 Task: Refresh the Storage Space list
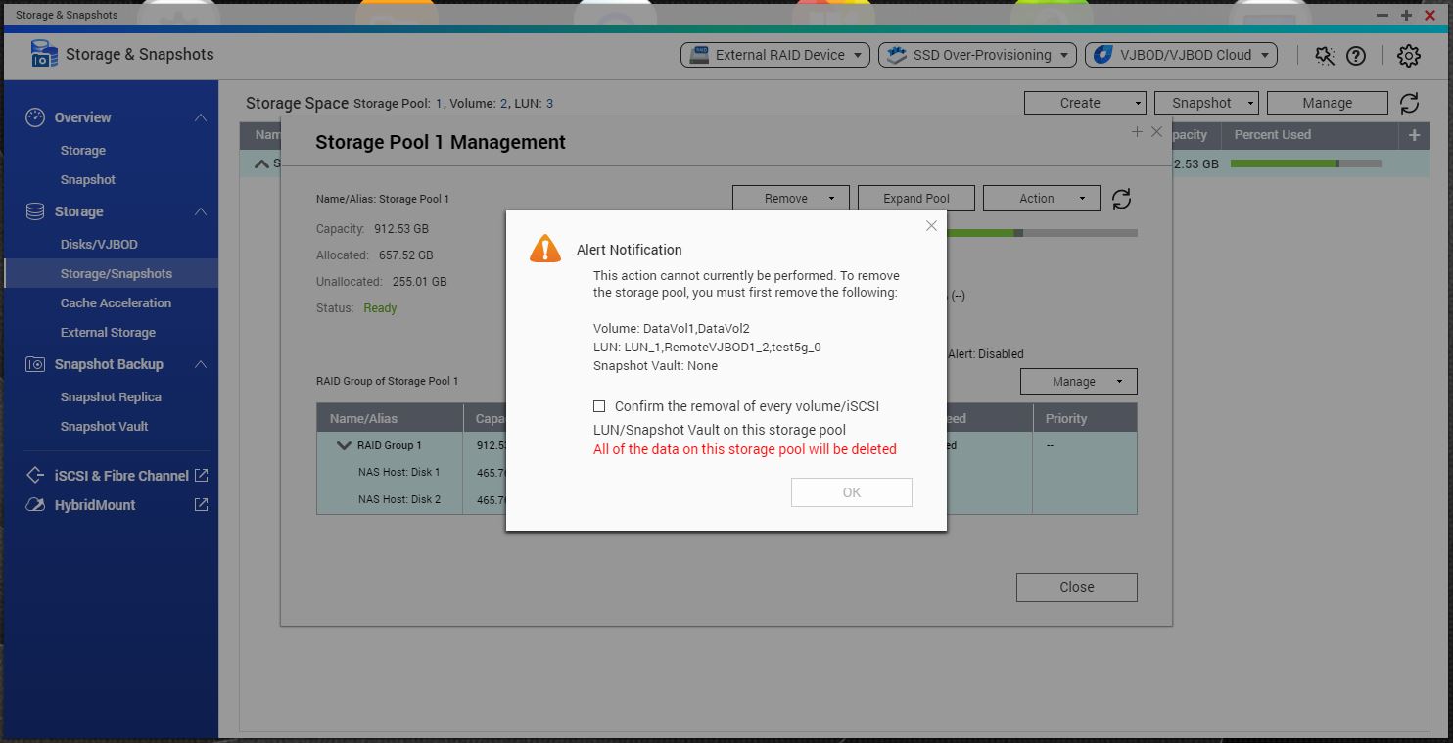(x=1409, y=103)
